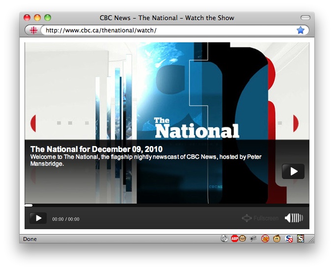Viewport: 334px width, 270px height.
Task: Click the large play button beside the episode description
Action: (x=293, y=171)
